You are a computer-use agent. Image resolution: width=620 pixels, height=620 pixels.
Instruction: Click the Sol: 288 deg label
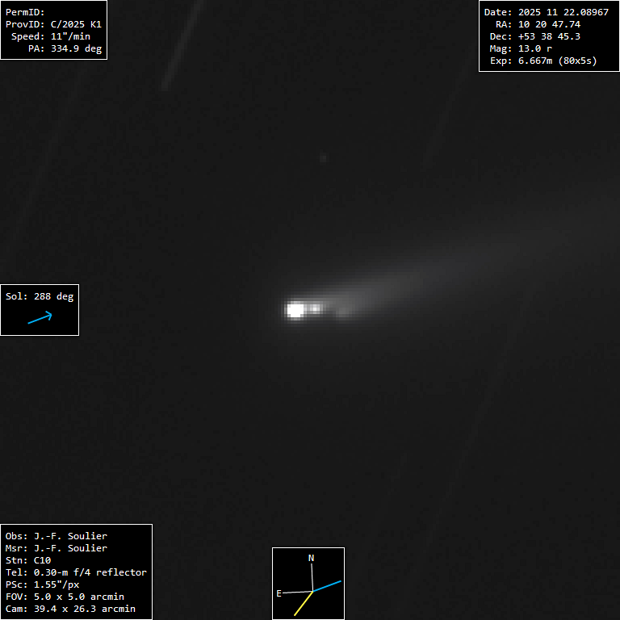tap(40, 296)
